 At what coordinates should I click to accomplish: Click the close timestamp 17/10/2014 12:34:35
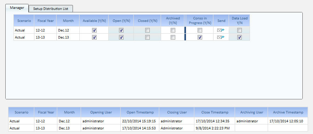215,121
